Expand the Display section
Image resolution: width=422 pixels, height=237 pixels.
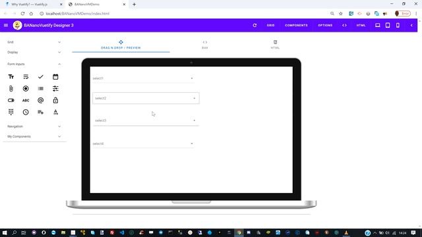click(x=34, y=52)
